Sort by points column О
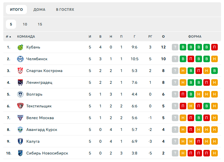224x162 pixels. point(163,36)
